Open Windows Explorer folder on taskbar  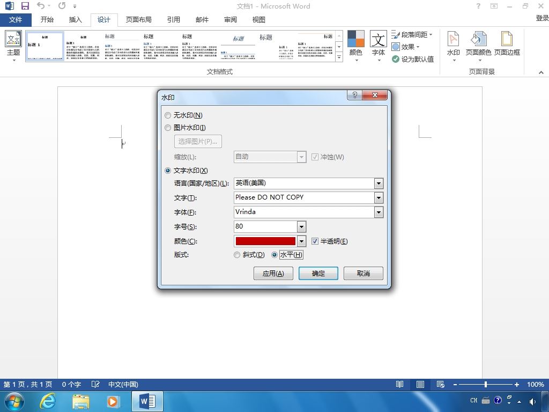[x=81, y=401]
